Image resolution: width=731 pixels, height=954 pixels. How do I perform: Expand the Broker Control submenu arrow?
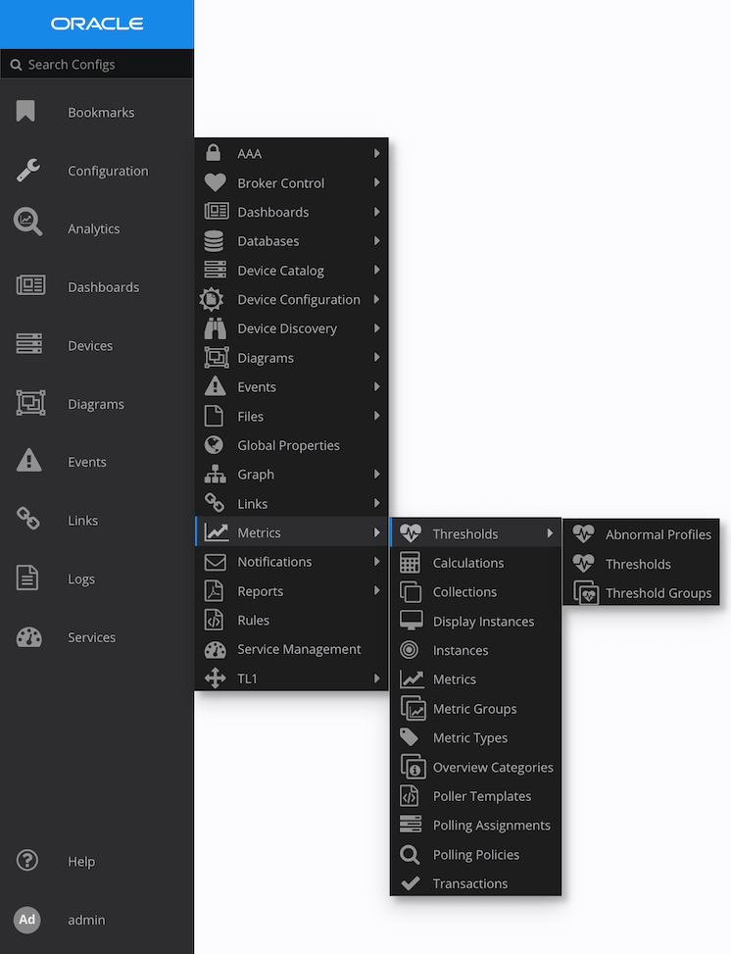(377, 182)
